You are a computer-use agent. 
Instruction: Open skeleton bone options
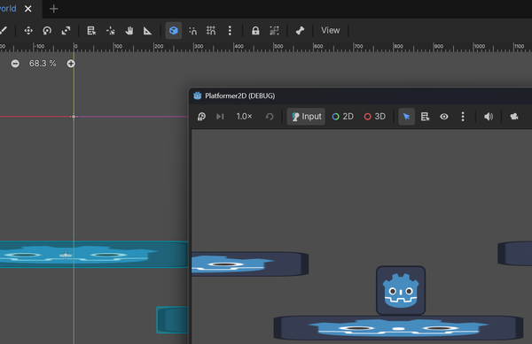coord(300,31)
